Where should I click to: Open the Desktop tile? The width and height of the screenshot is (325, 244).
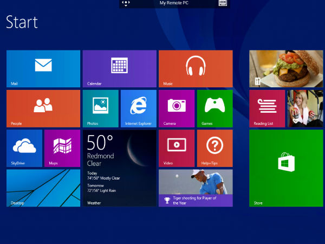point(43,188)
